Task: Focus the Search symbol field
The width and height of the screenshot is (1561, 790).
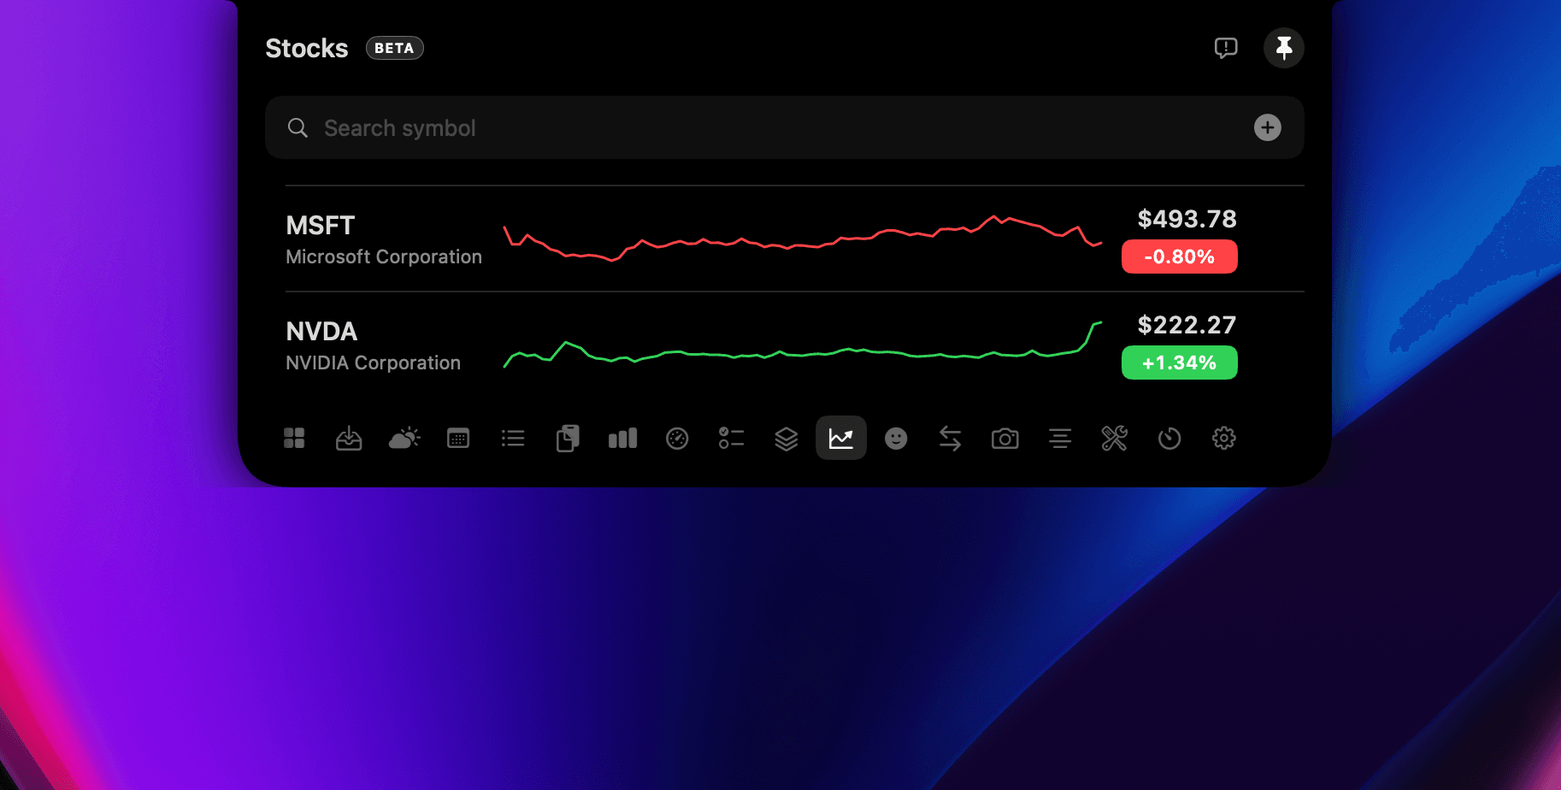Action: coord(785,127)
